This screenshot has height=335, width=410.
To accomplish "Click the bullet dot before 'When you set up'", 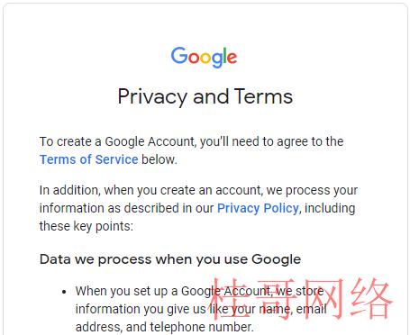I will [x=64, y=292].
